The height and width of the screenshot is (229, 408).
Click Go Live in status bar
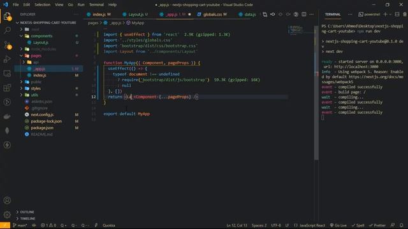[x=339, y=225]
